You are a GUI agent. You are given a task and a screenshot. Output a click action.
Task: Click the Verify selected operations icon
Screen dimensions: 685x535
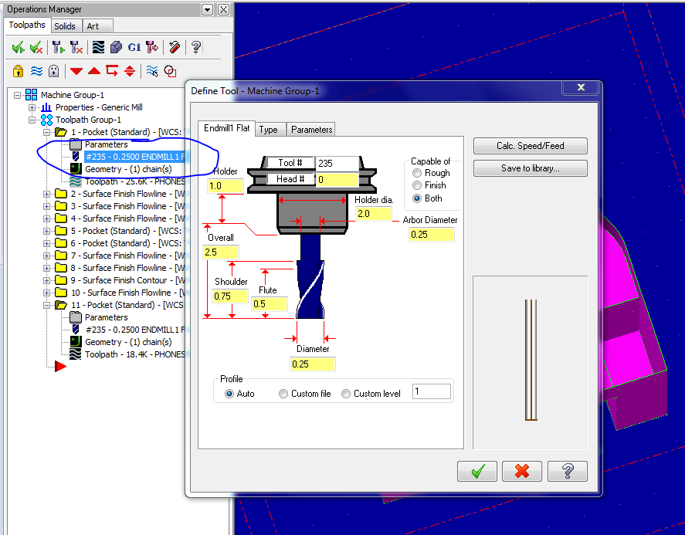click(x=116, y=48)
